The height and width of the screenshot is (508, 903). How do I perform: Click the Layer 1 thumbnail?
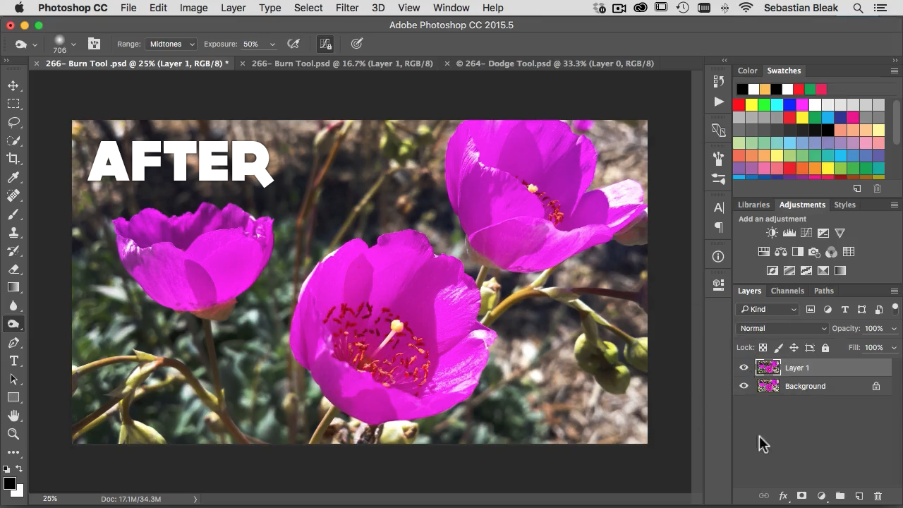[x=768, y=368]
